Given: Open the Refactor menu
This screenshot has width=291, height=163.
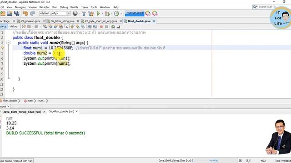Looking at the screenshot, I should [45, 7].
